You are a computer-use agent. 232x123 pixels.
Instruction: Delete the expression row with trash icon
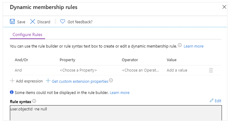point(211,70)
